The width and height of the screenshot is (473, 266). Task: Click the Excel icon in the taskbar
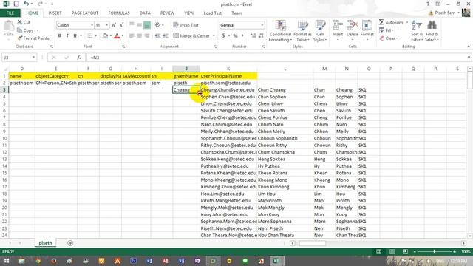coord(276,261)
